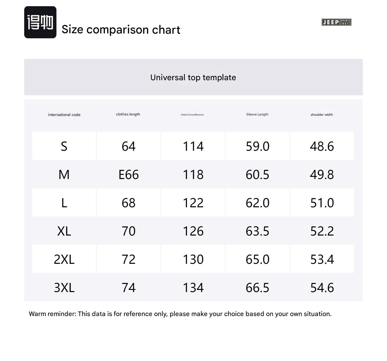The width and height of the screenshot is (387, 361).
Task: Click the international code column header
Action: [64, 115]
